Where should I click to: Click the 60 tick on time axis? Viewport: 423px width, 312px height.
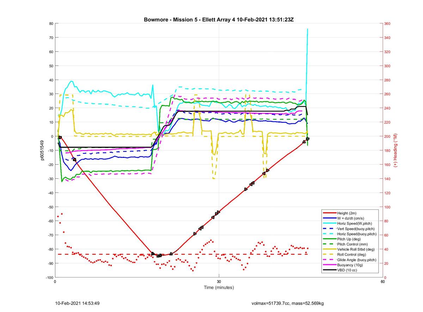[x=383, y=281]
